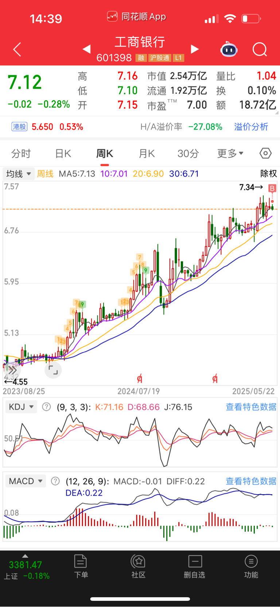Tap the battery status icon
The height and width of the screenshot is (607, 280).
tap(251, 19)
